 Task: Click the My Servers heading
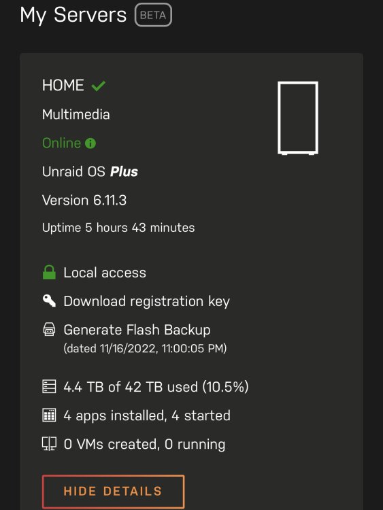pyautogui.click(x=73, y=15)
